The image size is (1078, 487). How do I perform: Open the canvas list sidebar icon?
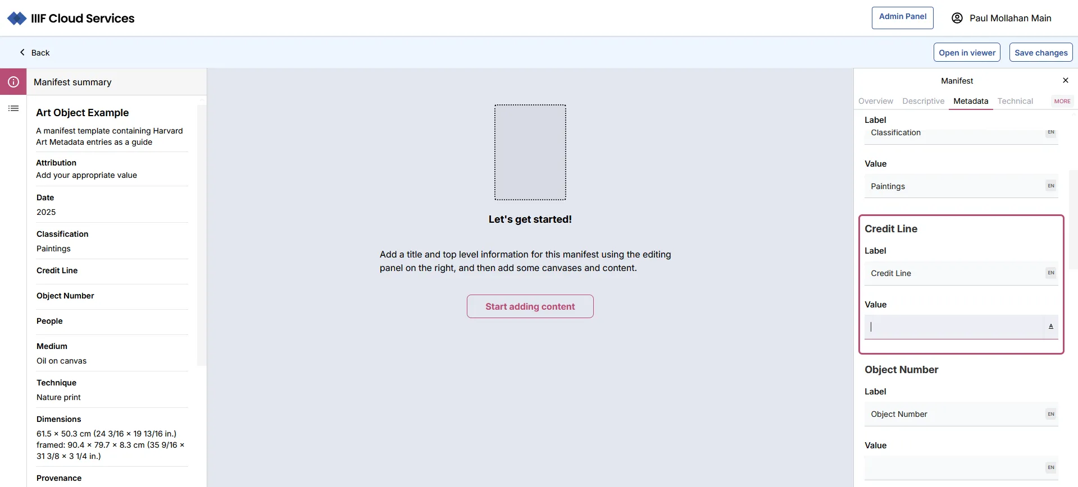pyautogui.click(x=13, y=108)
